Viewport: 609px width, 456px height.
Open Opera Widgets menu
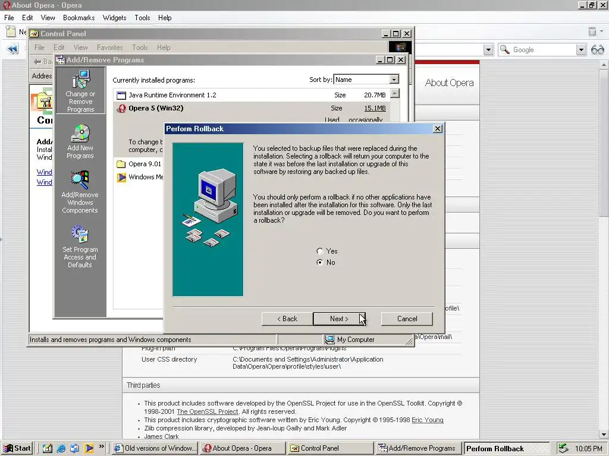click(x=114, y=18)
